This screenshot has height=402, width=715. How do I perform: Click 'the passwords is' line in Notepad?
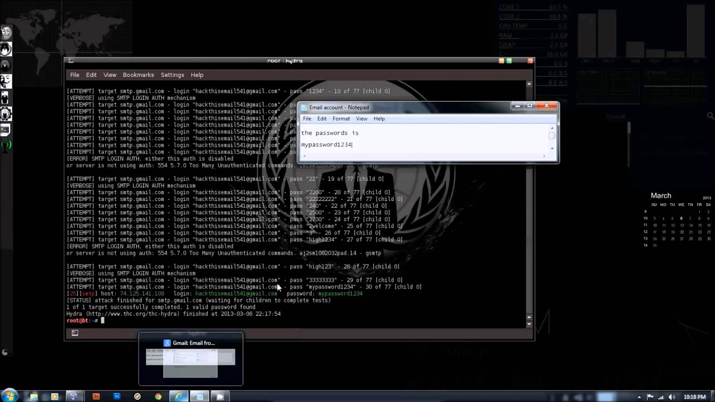pyautogui.click(x=330, y=133)
